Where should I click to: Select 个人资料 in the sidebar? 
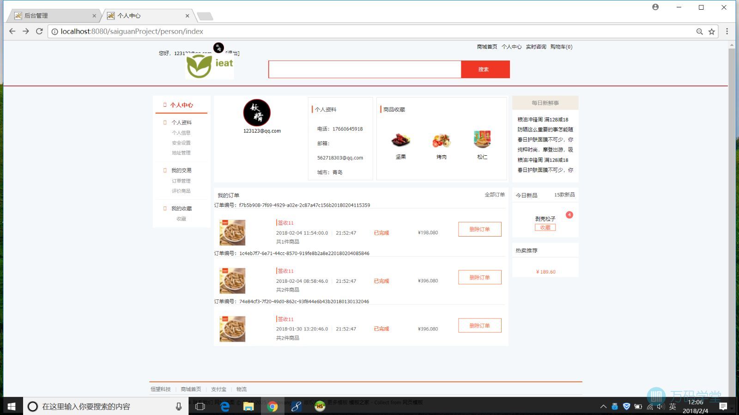(182, 122)
